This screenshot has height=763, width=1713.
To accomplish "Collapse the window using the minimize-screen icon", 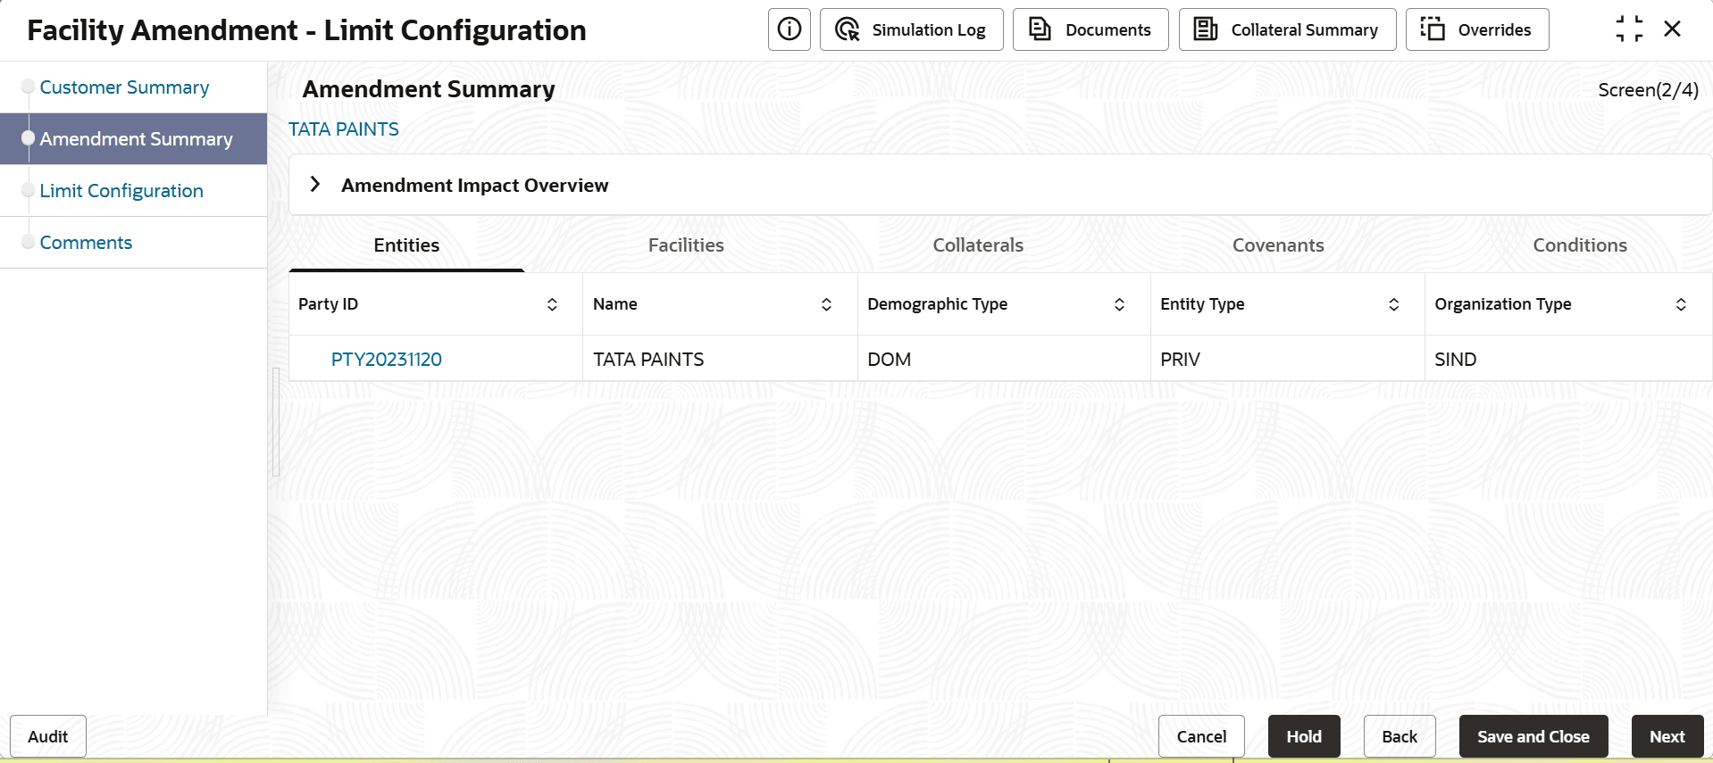I will [x=1629, y=29].
